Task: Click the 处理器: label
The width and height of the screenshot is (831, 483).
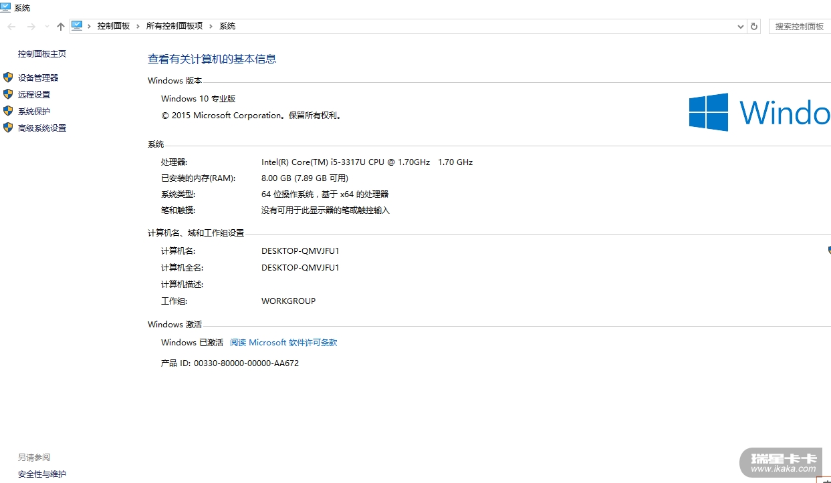Action: 174,162
